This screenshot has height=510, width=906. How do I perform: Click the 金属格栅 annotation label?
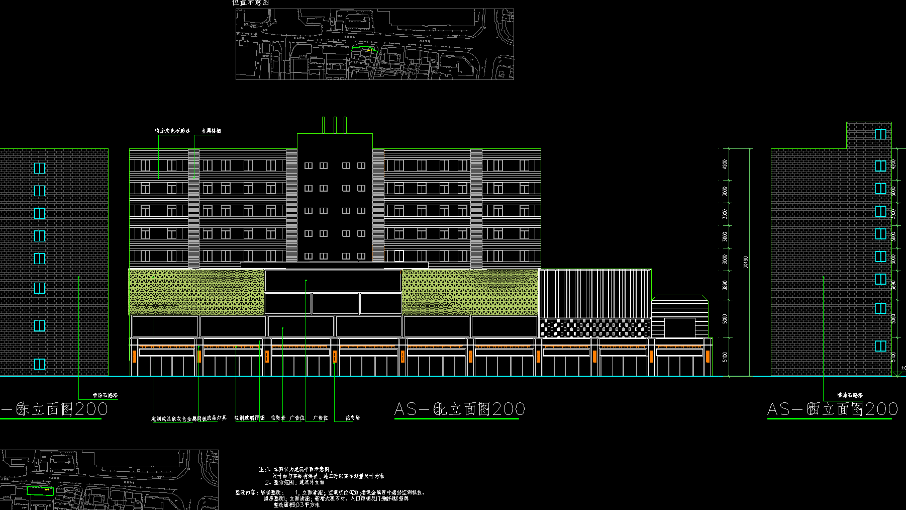pos(211,131)
